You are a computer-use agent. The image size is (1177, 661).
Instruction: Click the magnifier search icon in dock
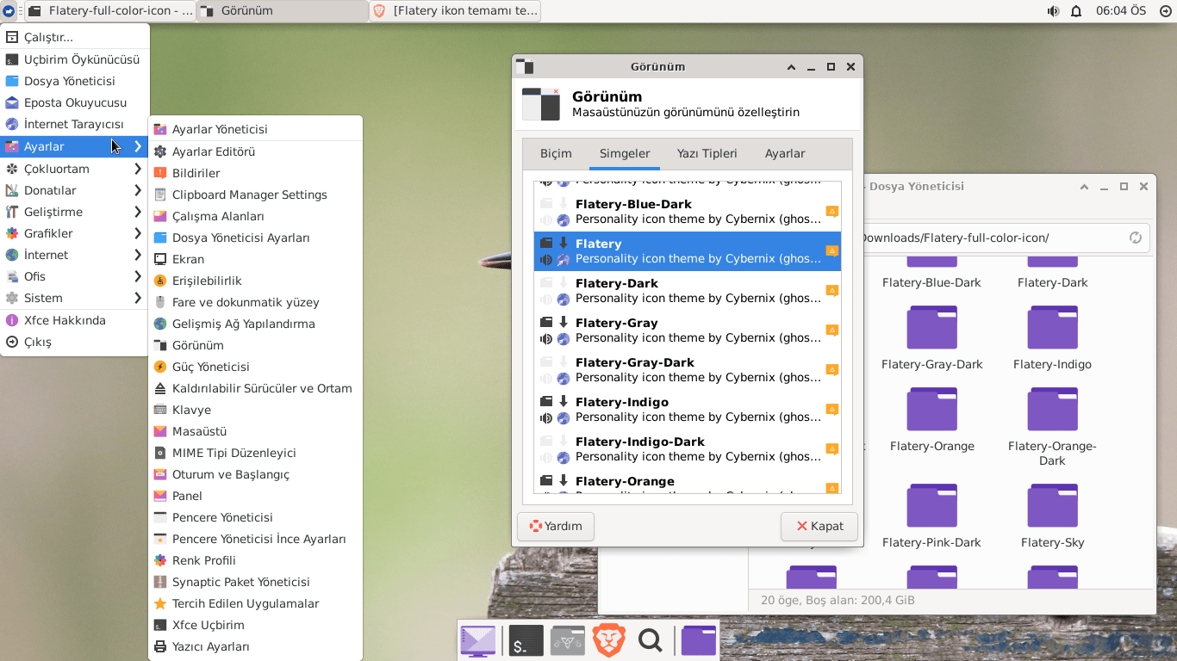pos(651,640)
